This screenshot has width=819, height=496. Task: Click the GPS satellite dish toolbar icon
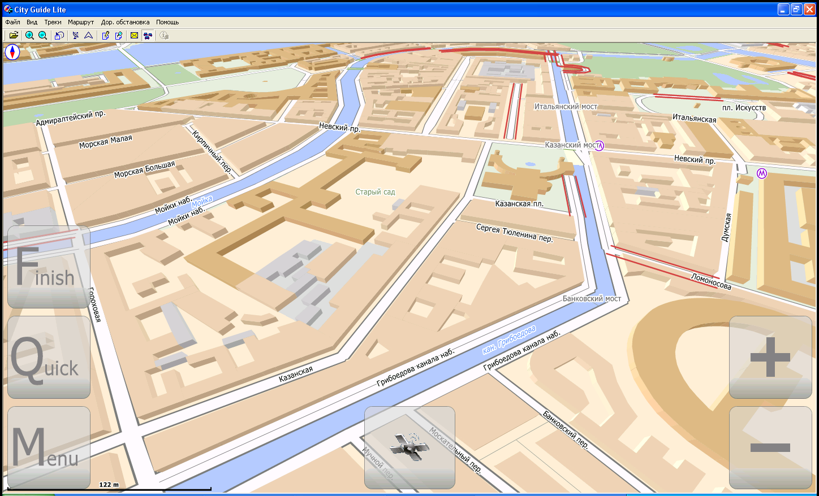75,36
